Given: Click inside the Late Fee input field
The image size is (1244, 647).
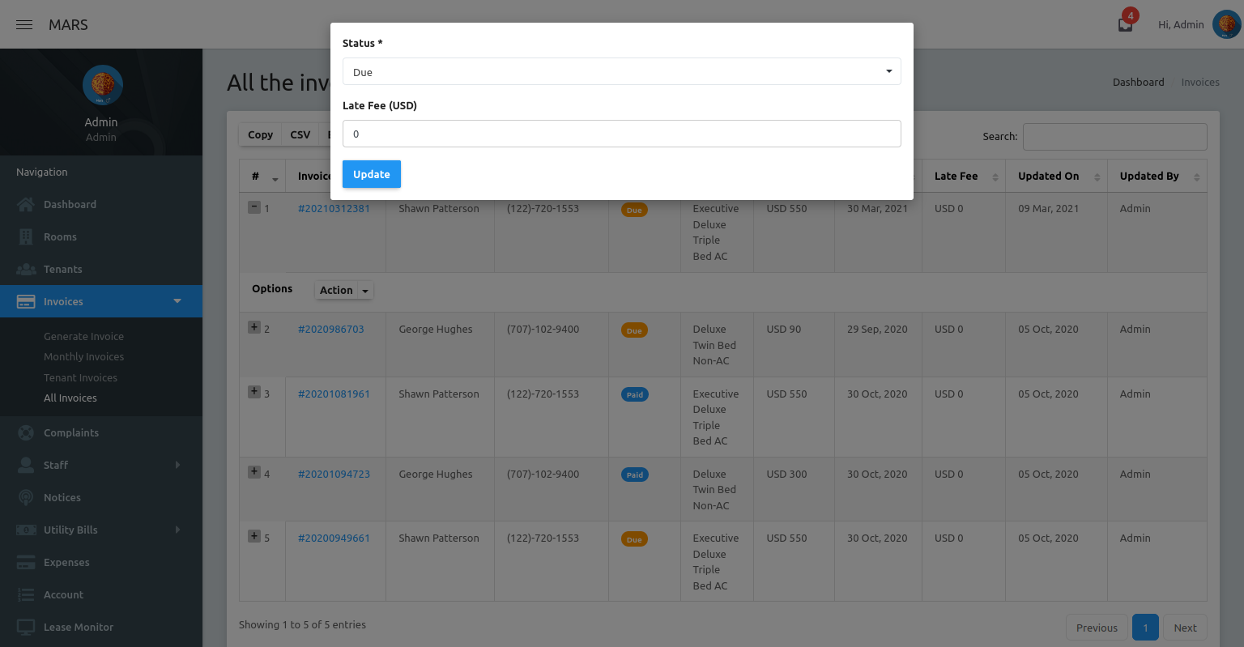Looking at the screenshot, I should pyautogui.click(x=622, y=134).
